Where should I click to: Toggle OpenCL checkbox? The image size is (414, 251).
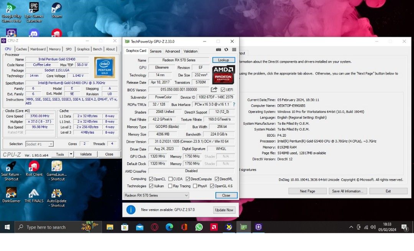(x=151, y=179)
